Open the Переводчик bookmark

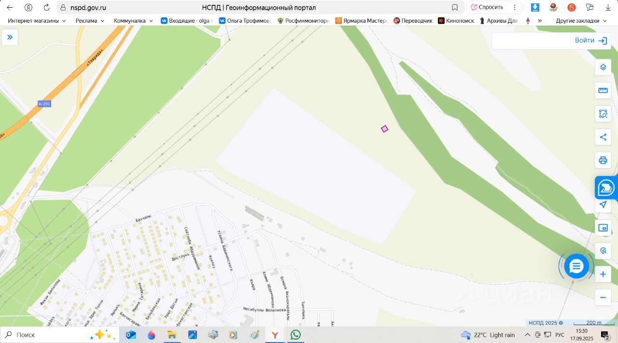click(x=413, y=21)
